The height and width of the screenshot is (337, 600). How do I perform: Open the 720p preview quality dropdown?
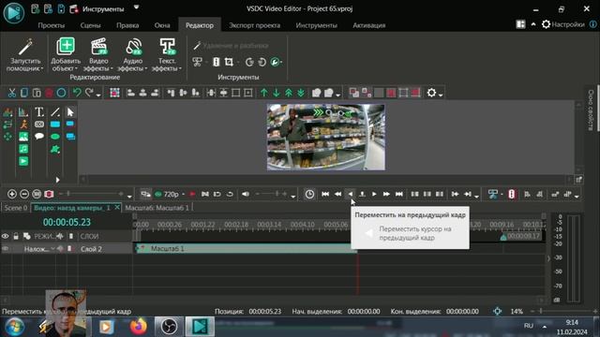coord(184,194)
